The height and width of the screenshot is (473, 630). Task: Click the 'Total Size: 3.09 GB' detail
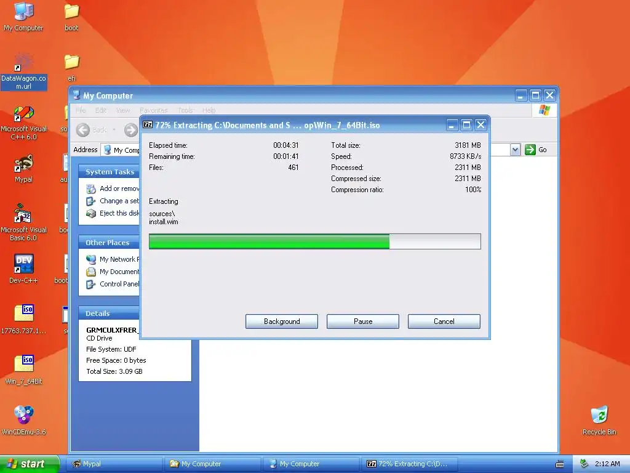point(114,371)
